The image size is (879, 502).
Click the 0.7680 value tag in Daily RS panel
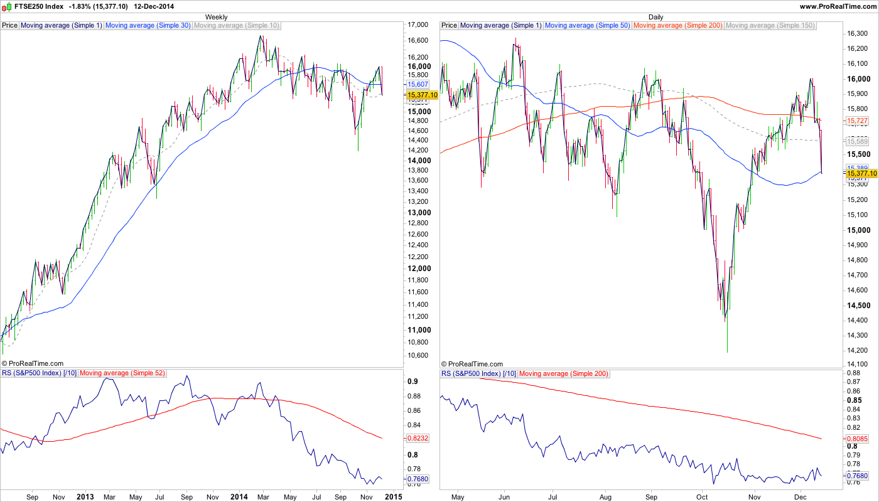pyautogui.click(x=857, y=475)
